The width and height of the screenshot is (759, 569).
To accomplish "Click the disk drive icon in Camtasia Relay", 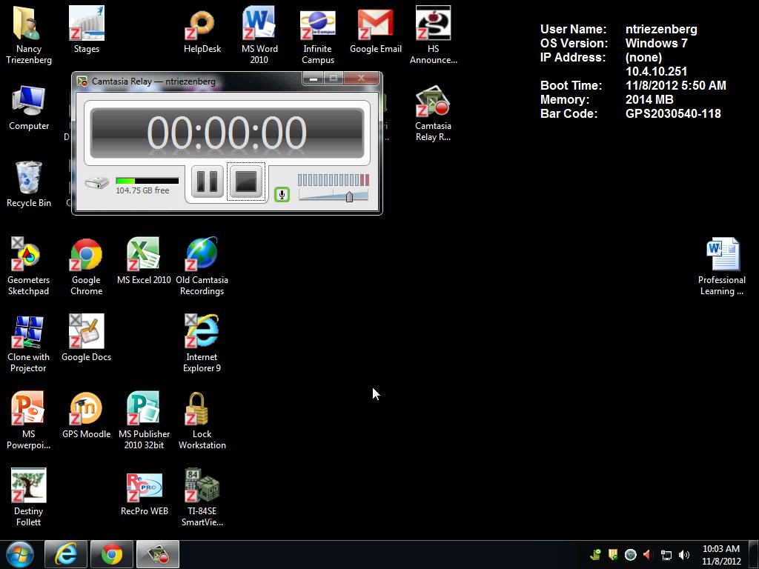I will (97, 183).
